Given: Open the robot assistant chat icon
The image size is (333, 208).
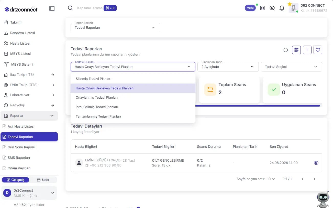Looking at the screenshot, I should (x=323, y=199).
